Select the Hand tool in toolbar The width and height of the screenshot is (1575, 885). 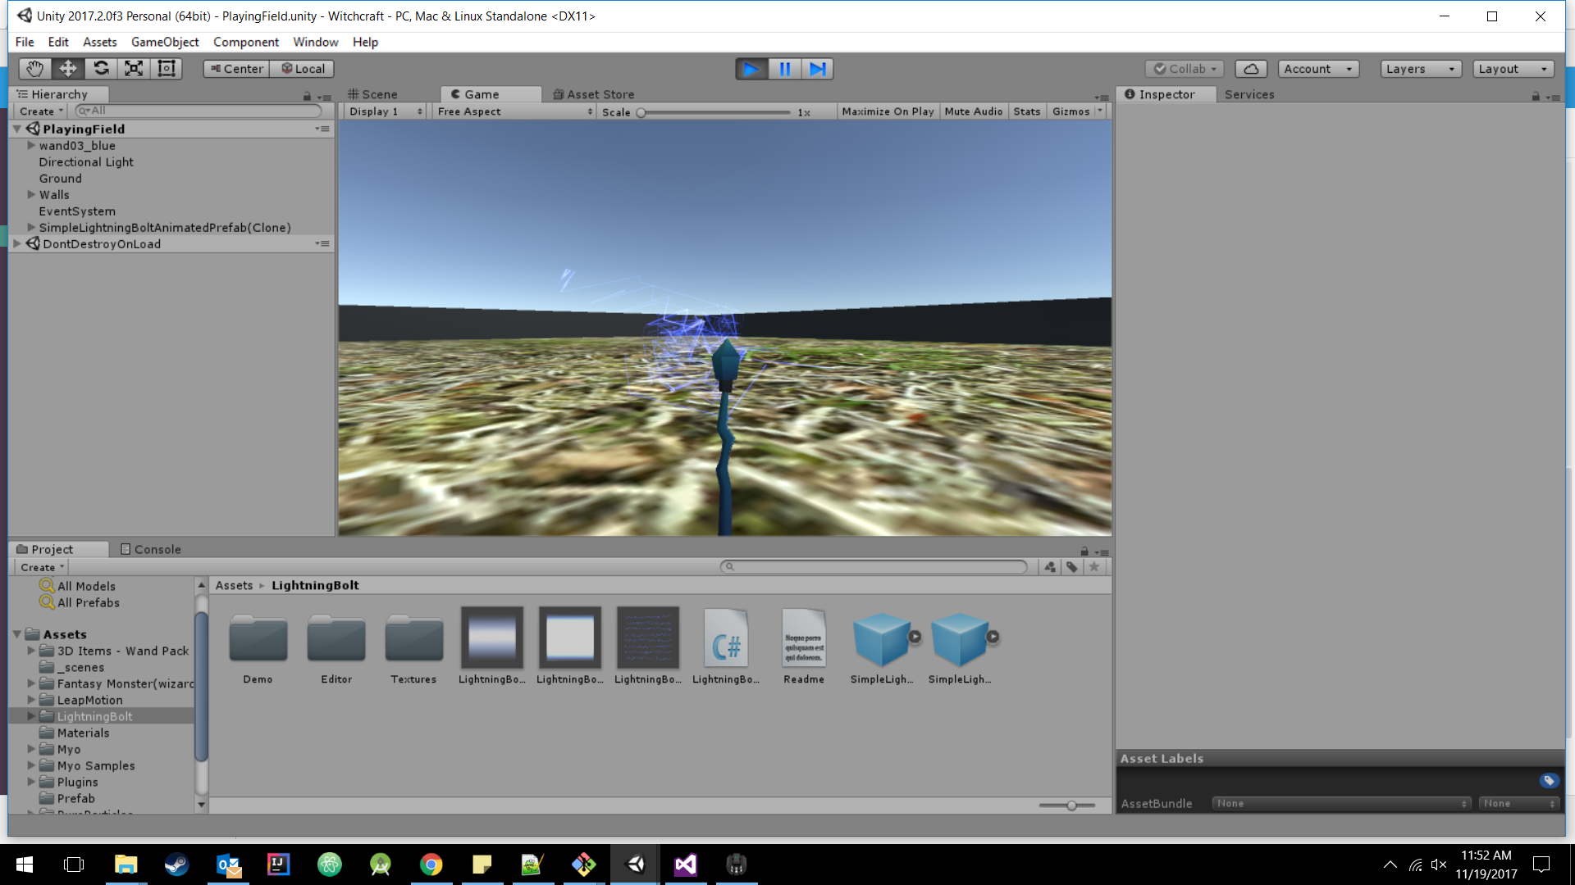coord(34,69)
